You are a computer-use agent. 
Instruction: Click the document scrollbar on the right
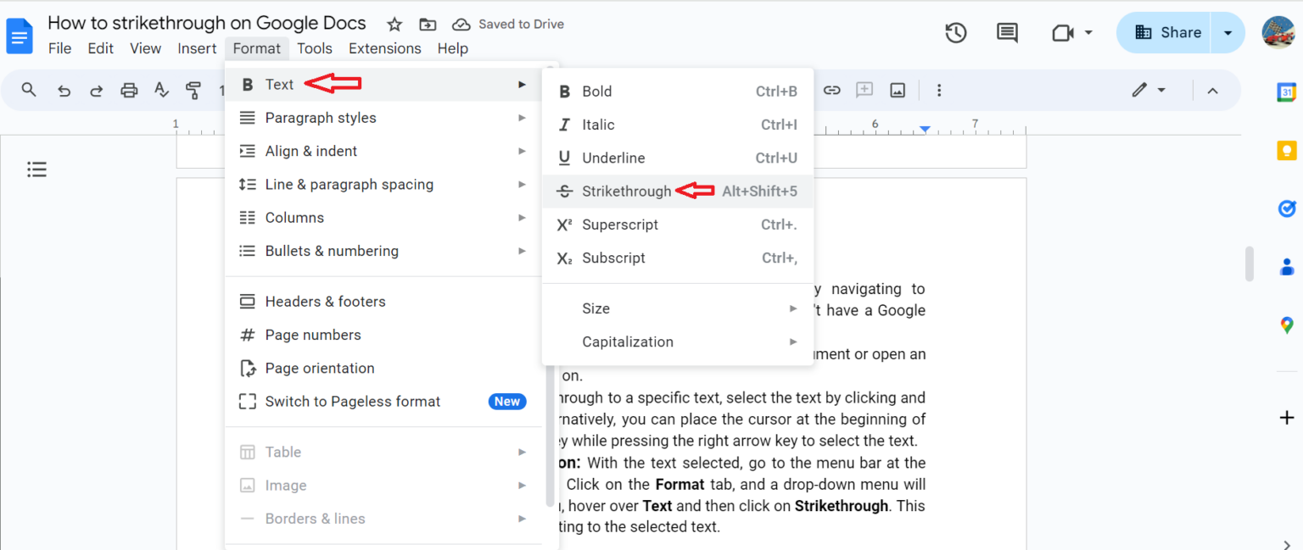[x=1249, y=264]
